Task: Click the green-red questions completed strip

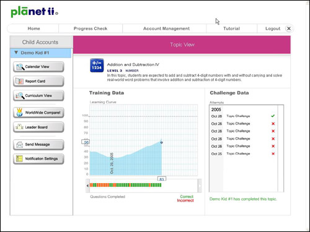Action: 125,185
